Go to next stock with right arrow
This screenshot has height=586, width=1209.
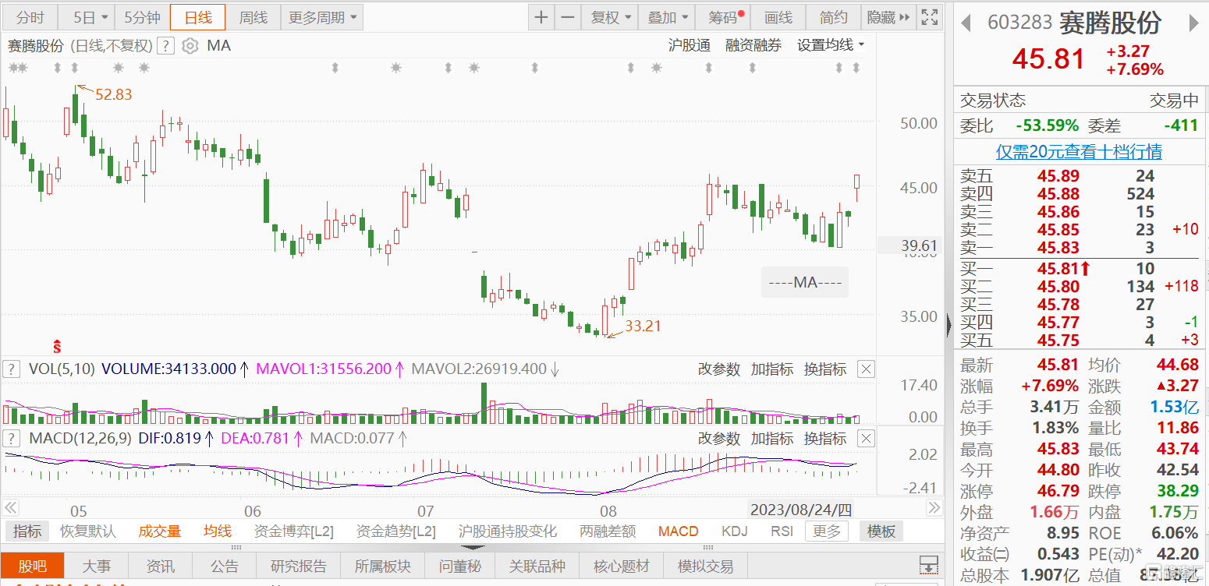pyautogui.click(x=1193, y=23)
